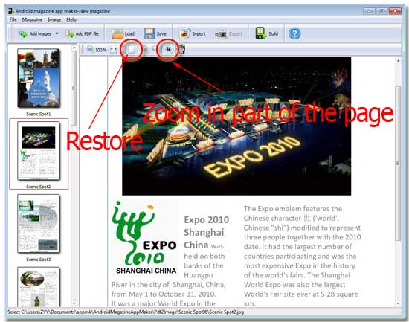Click the "The Expo emblem features the" paragraph line
The image size is (409, 322).
293,209
